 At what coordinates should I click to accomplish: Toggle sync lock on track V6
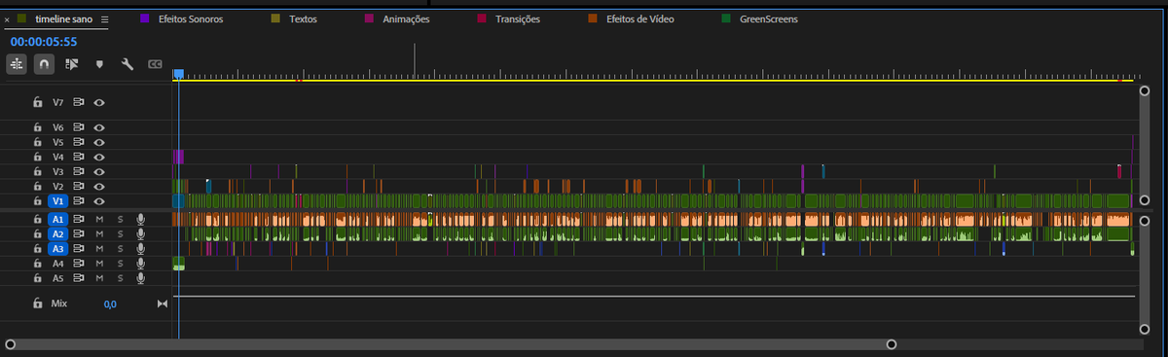click(80, 127)
